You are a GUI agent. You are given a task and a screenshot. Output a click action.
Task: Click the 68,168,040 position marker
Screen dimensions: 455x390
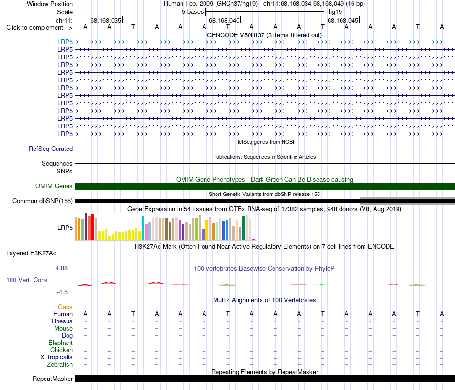point(224,20)
